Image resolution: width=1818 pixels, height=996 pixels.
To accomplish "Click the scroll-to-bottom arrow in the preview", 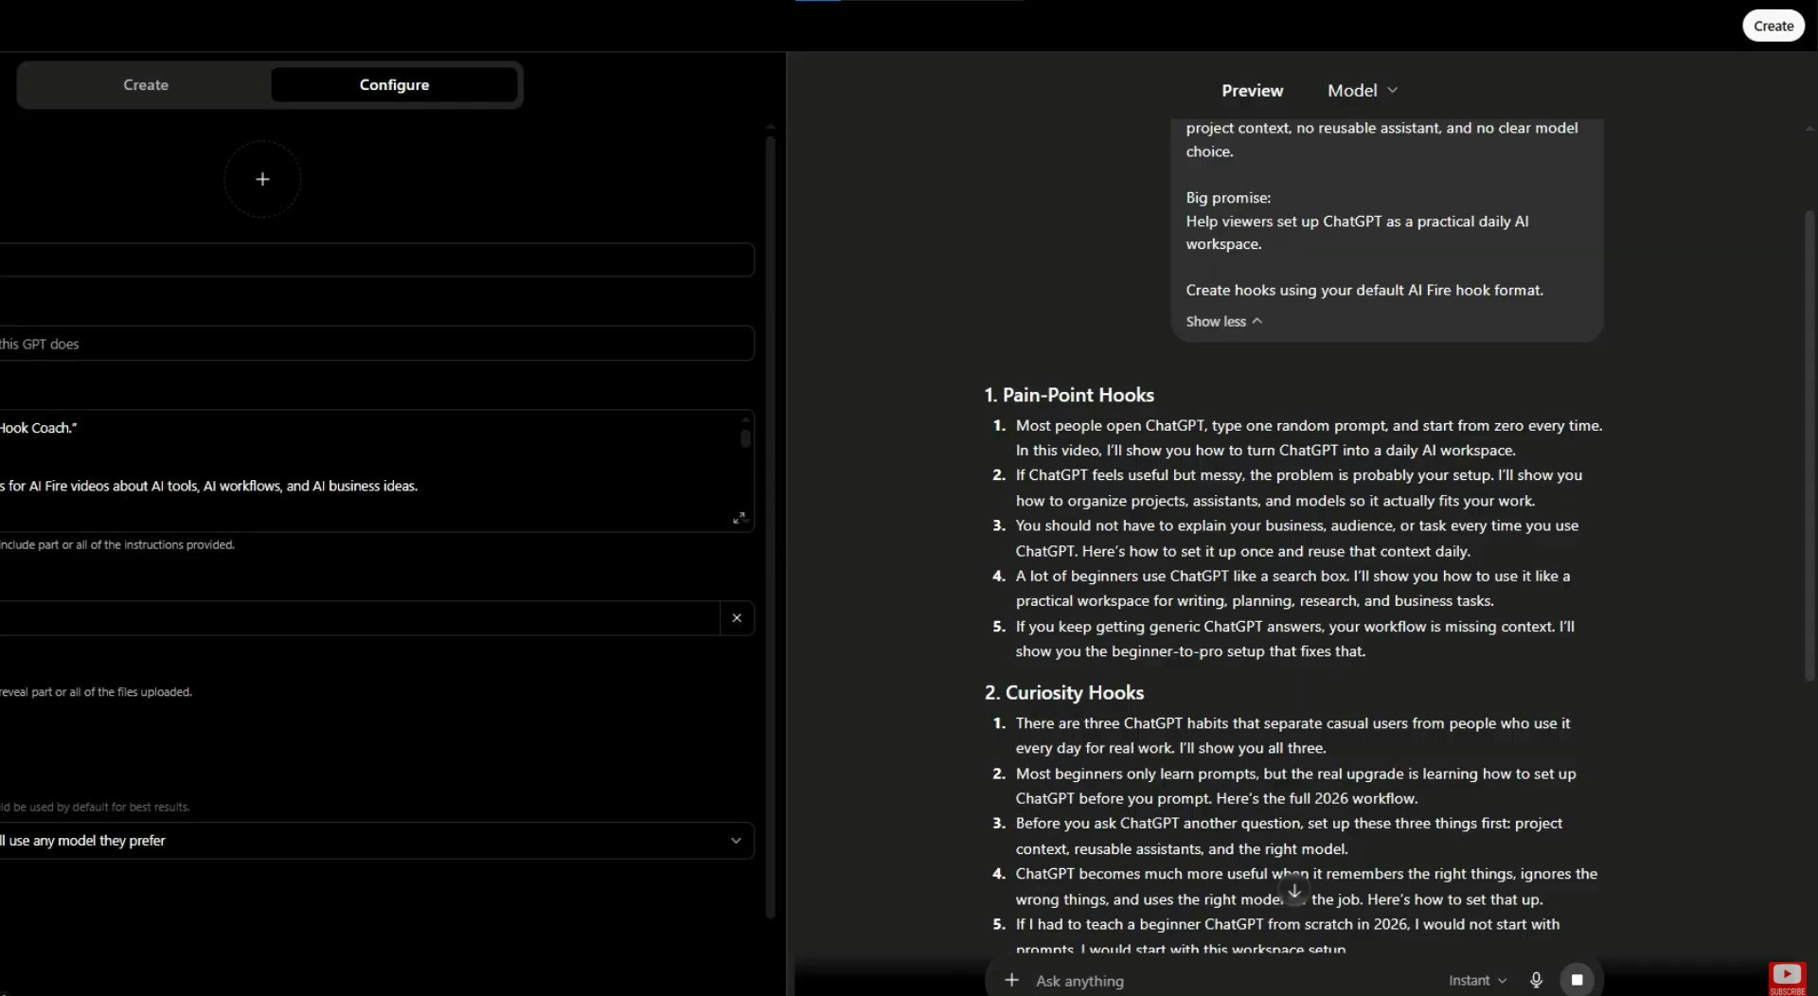I will pyautogui.click(x=1294, y=891).
